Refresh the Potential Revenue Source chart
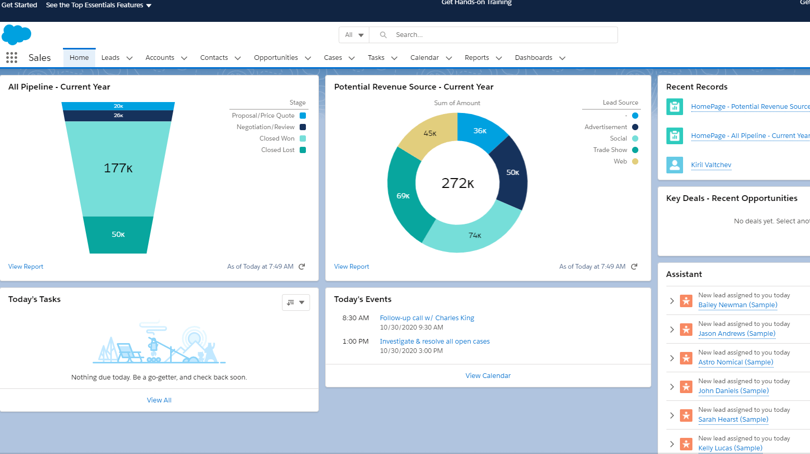810x454 pixels. [x=634, y=267]
